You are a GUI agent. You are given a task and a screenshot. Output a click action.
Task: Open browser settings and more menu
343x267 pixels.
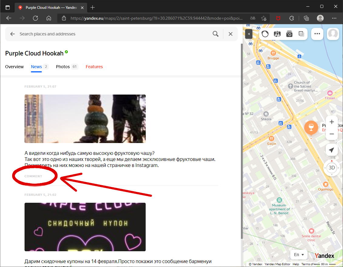[x=334, y=18]
